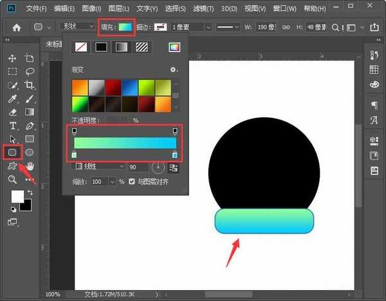Open the 线性 gradient style dropdown

coord(100,166)
